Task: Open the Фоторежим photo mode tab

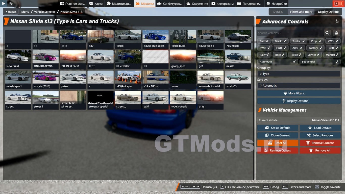Action: pyautogui.click(x=223, y=4)
